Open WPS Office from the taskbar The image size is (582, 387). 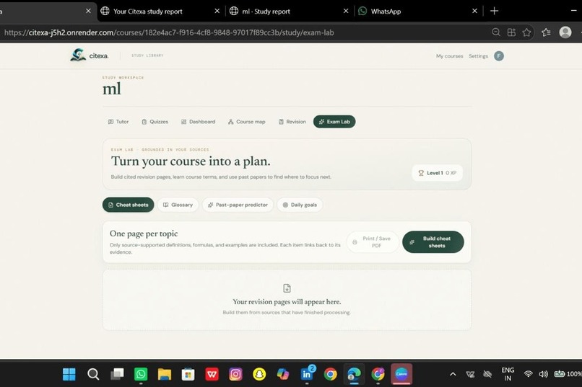coord(212,374)
